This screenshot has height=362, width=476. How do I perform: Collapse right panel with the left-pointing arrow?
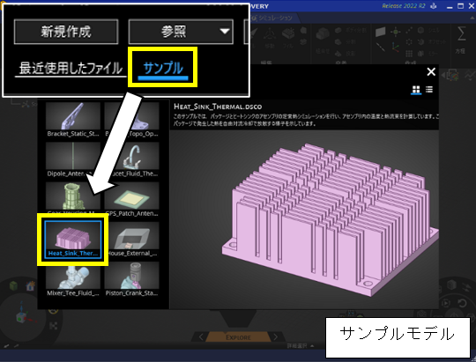pyautogui.click(x=443, y=75)
